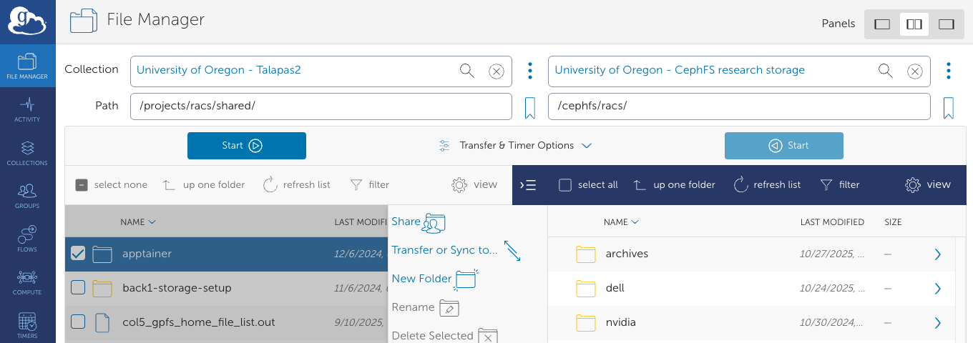Click the Globus logo in sidebar

27,21
